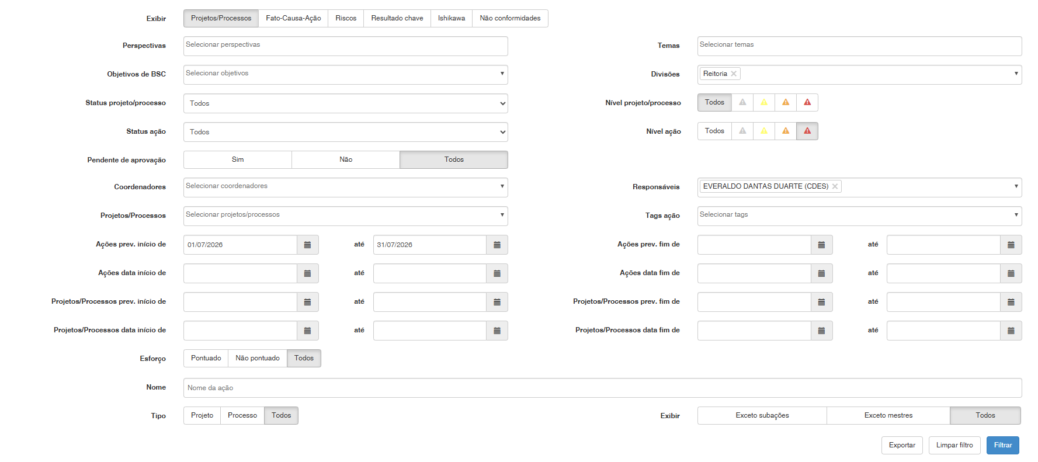Open calendar for Projetos/Processos prev. início de

tap(308, 302)
